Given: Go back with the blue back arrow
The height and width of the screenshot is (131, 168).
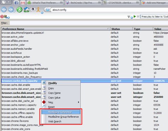Looking at the screenshot, I should (4, 10).
